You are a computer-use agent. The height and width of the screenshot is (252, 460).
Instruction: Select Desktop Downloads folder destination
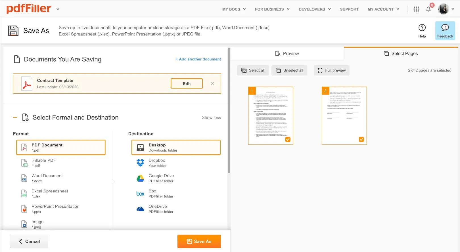[x=176, y=147]
